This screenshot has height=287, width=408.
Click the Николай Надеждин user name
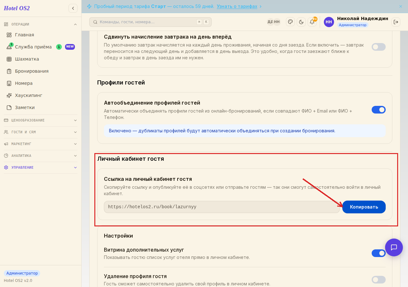362,18
